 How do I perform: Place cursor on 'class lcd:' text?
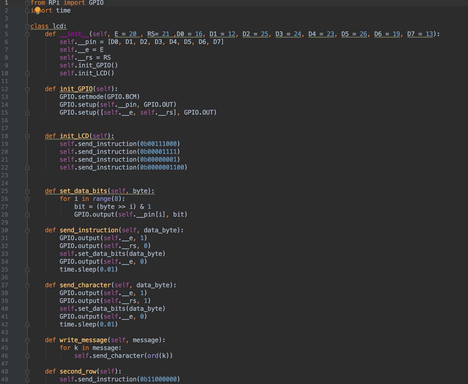(49, 26)
